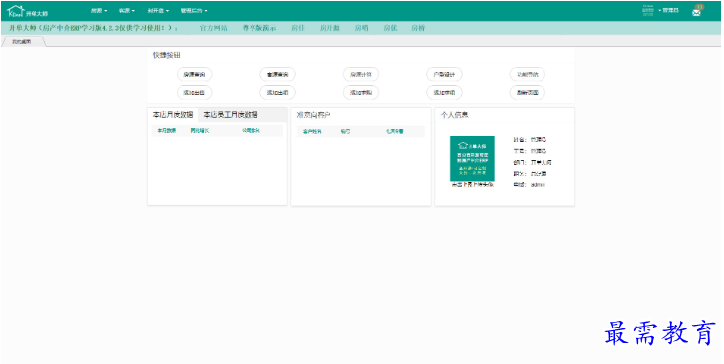Image resolution: width=724 pixels, height=364 pixels.
Task: Click the 个人信息 panel heading
Action: [x=454, y=115]
